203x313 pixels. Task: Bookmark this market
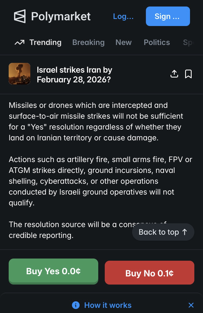[x=188, y=74]
